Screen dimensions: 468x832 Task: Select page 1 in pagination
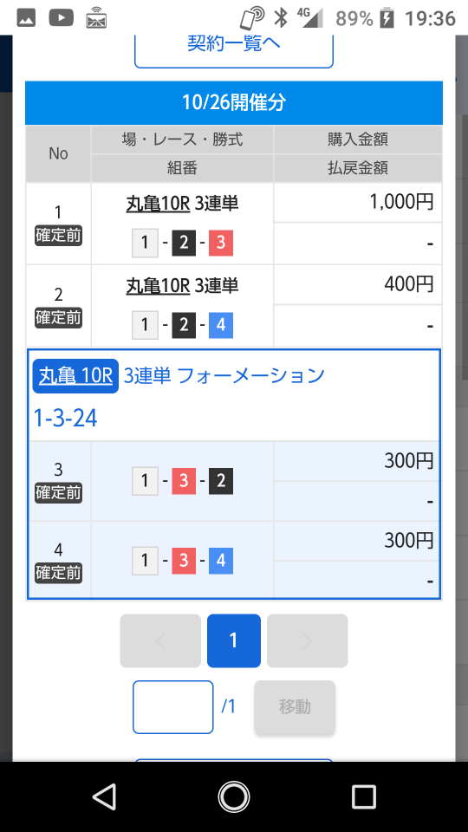click(233, 640)
